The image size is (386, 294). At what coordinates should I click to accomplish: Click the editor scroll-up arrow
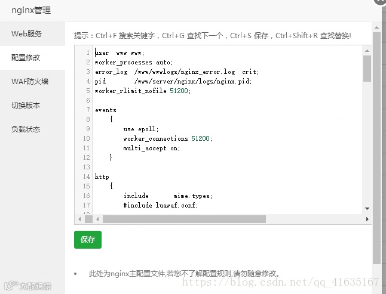click(x=367, y=51)
